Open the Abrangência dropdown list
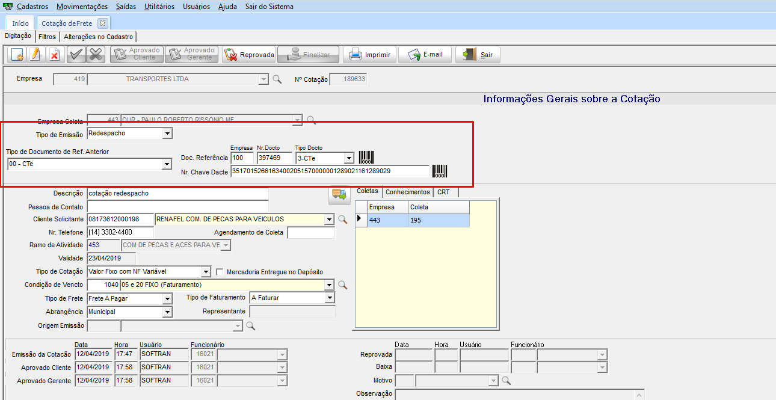The height and width of the screenshot is (400, 776). click(167, 312)
